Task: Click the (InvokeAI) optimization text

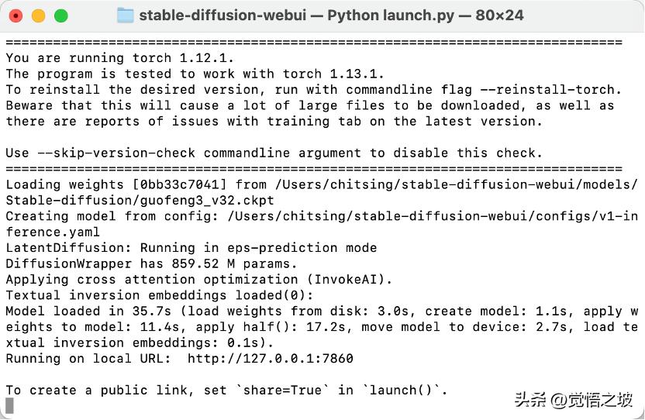Action: 350,280
